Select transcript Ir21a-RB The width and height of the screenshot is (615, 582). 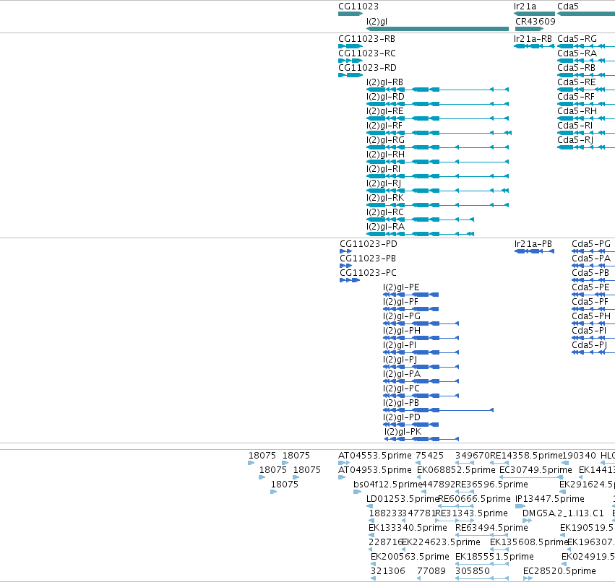click(533, 39)
